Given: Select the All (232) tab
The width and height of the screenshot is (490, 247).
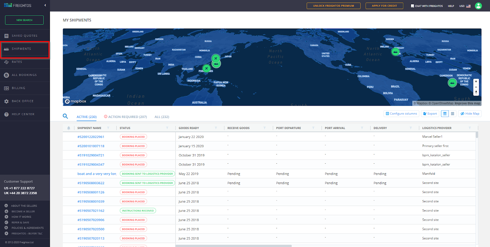Looking at the screenshot, I should pyautogui.click(x=162, y=117).
